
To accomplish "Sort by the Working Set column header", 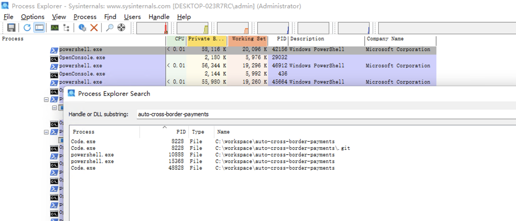I will click(248, 39).
